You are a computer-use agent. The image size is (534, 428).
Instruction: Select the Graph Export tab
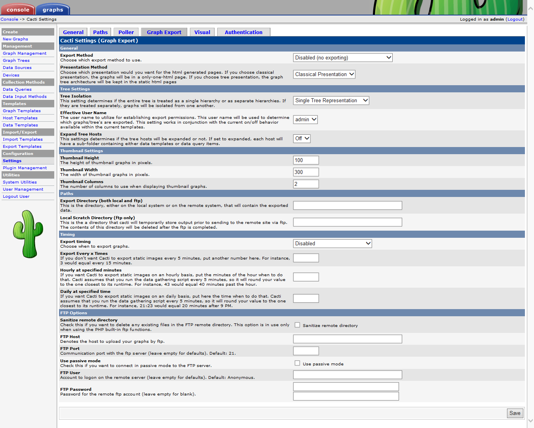pyautogui.click(x=164, y=32)
